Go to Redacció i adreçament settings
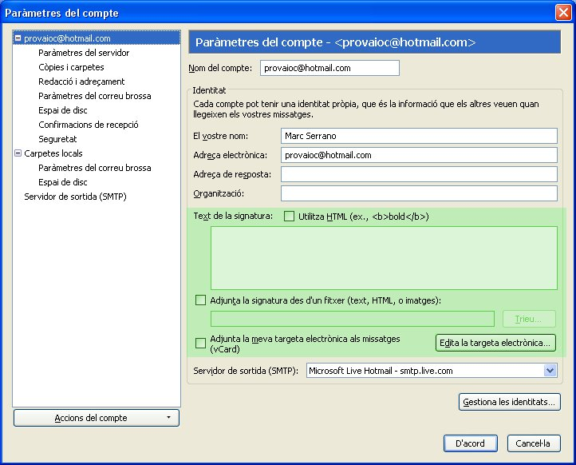 point(81,81)
